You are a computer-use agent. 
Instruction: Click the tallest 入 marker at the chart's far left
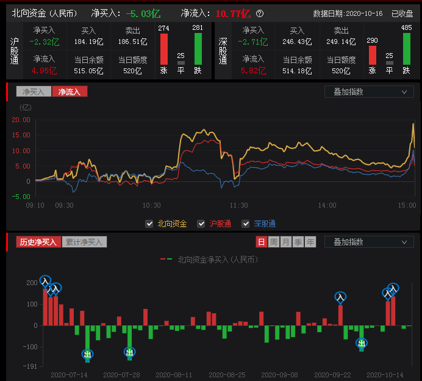pyautogui.click(x=45, y=281)
